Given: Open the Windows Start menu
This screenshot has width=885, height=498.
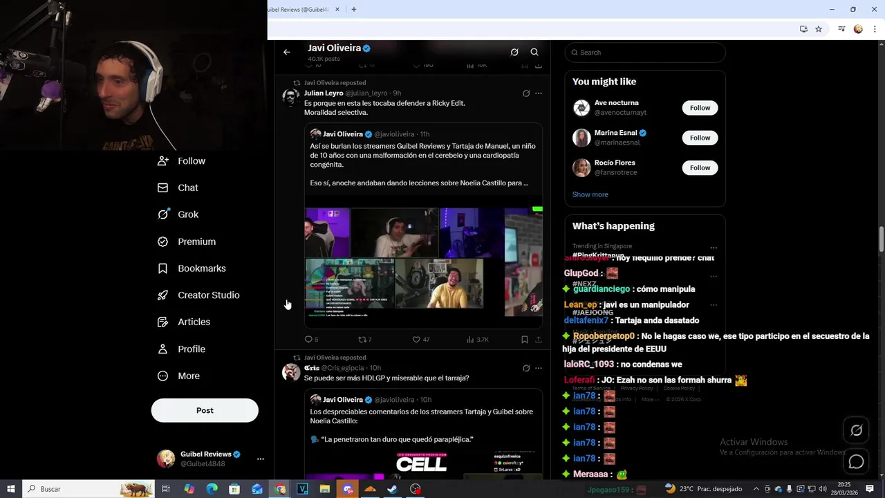Looking at the screenshot, I should click(11, 489).
